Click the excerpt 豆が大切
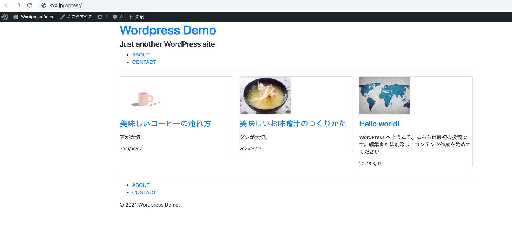Screen dimensions: 512x235 point(130,137)
